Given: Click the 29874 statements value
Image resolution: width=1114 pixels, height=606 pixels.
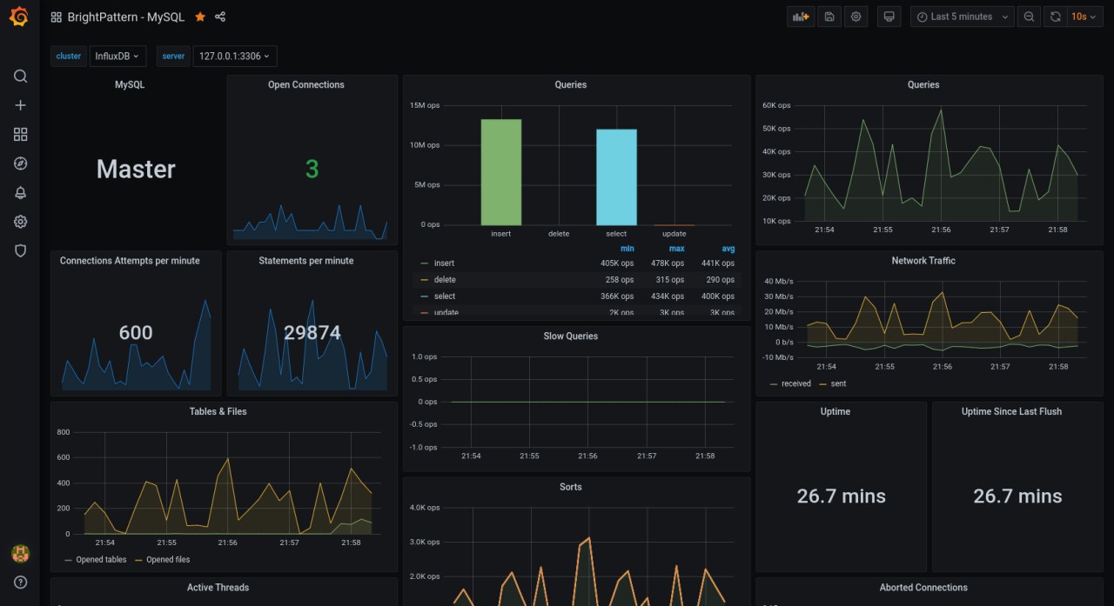Looking at the screenshot, I should (312, 332).
